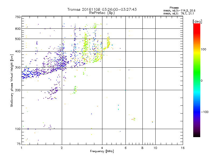Click the y-axis "600" tick label
215x161 pixels.
[18, 29]
